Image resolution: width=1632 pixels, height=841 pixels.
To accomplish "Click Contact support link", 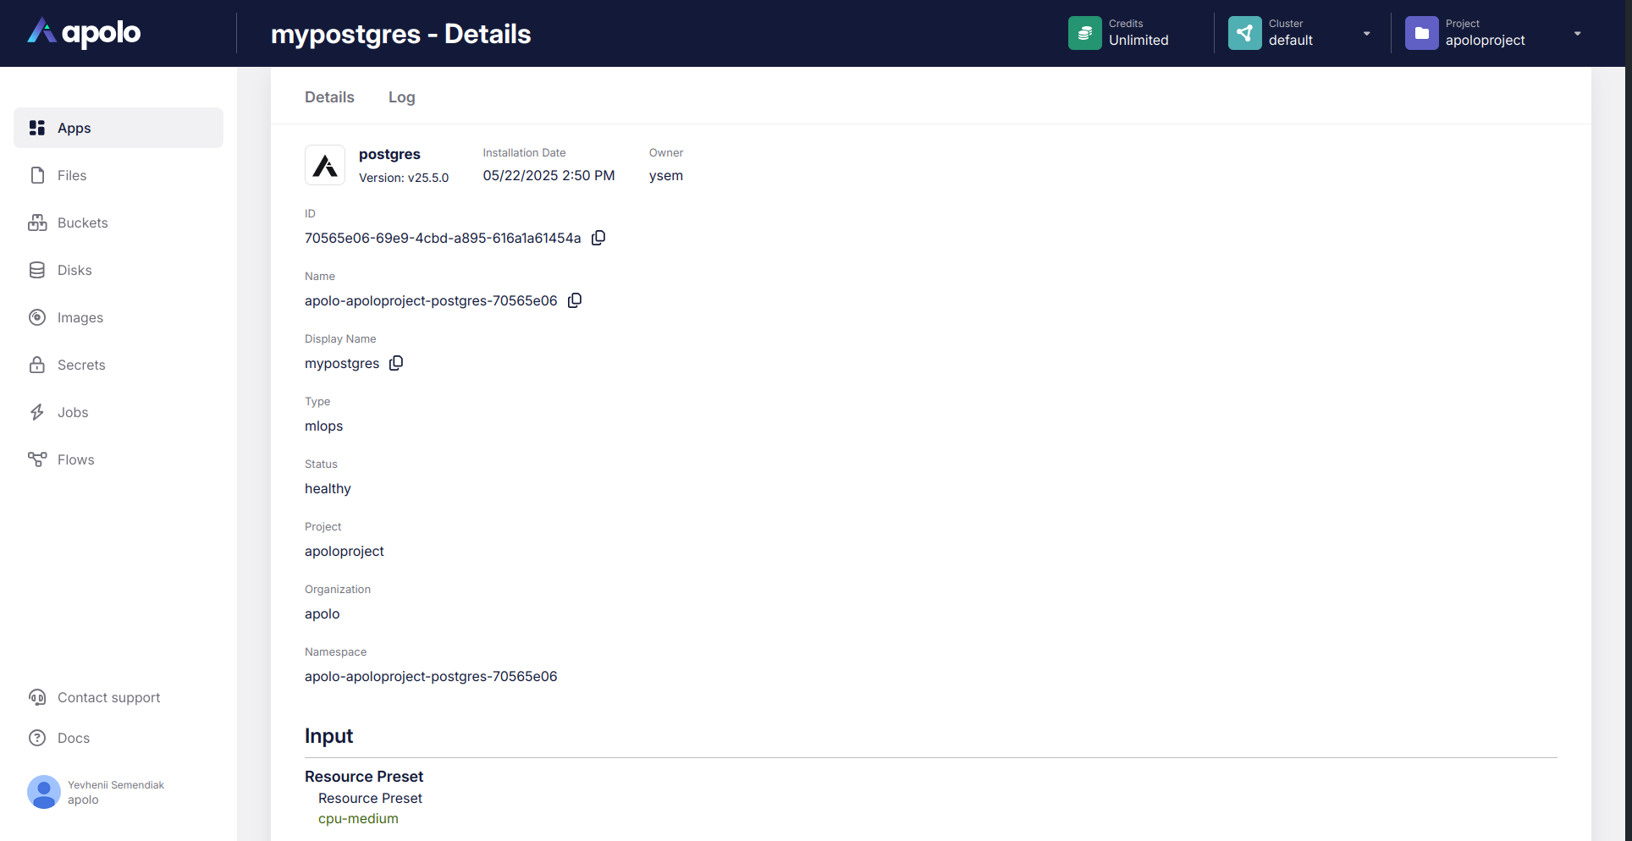I will tap(108, 697).
